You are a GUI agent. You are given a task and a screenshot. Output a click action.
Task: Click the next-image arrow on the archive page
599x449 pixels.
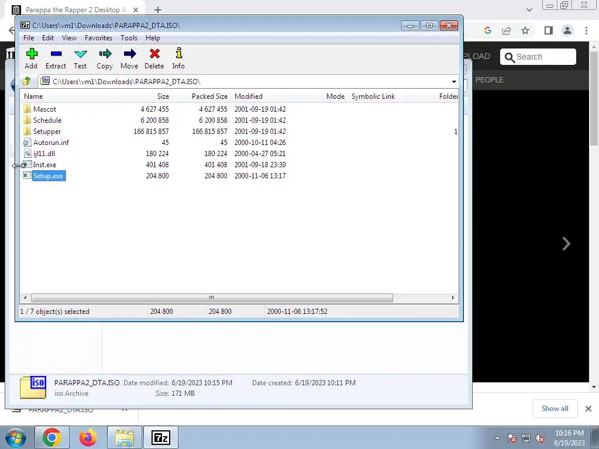[566, 244]
